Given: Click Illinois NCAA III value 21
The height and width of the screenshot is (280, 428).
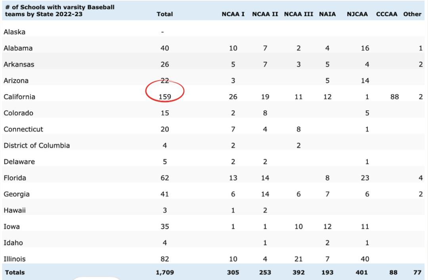Looking at the screenshot, I should (x=298, y=259).
